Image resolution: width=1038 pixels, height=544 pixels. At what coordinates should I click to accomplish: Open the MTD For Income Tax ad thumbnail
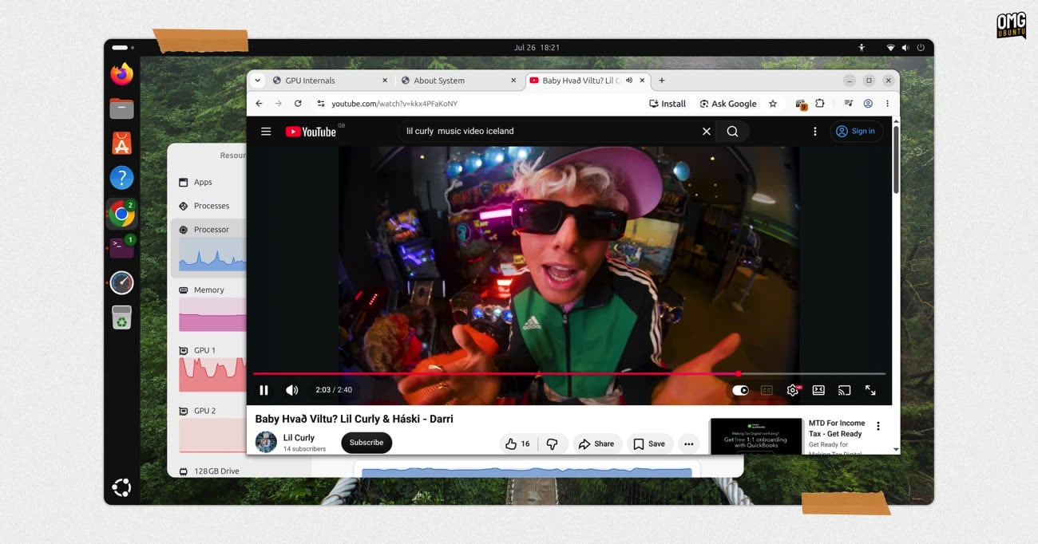[x=756, y=436]
